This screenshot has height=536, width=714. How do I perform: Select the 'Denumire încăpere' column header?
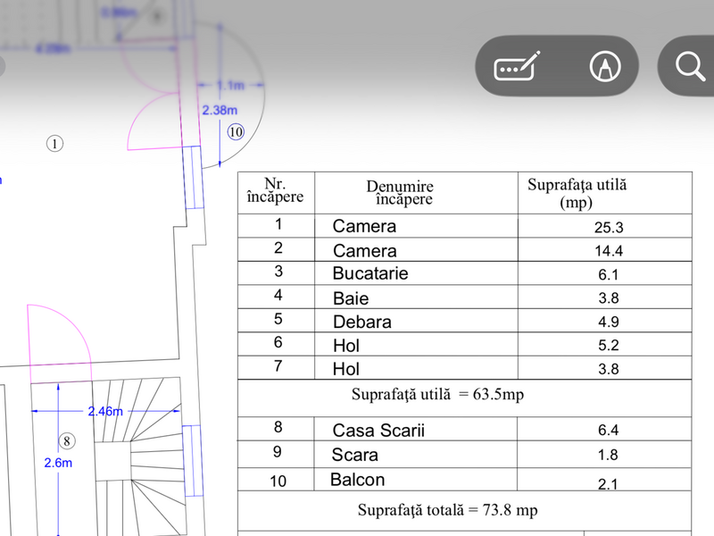click(x=400, y=192)
